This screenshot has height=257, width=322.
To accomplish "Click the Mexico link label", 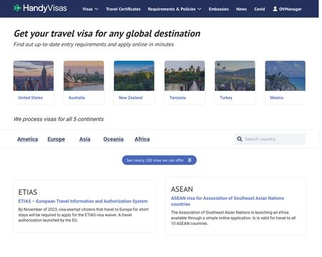I will [277, 98].
